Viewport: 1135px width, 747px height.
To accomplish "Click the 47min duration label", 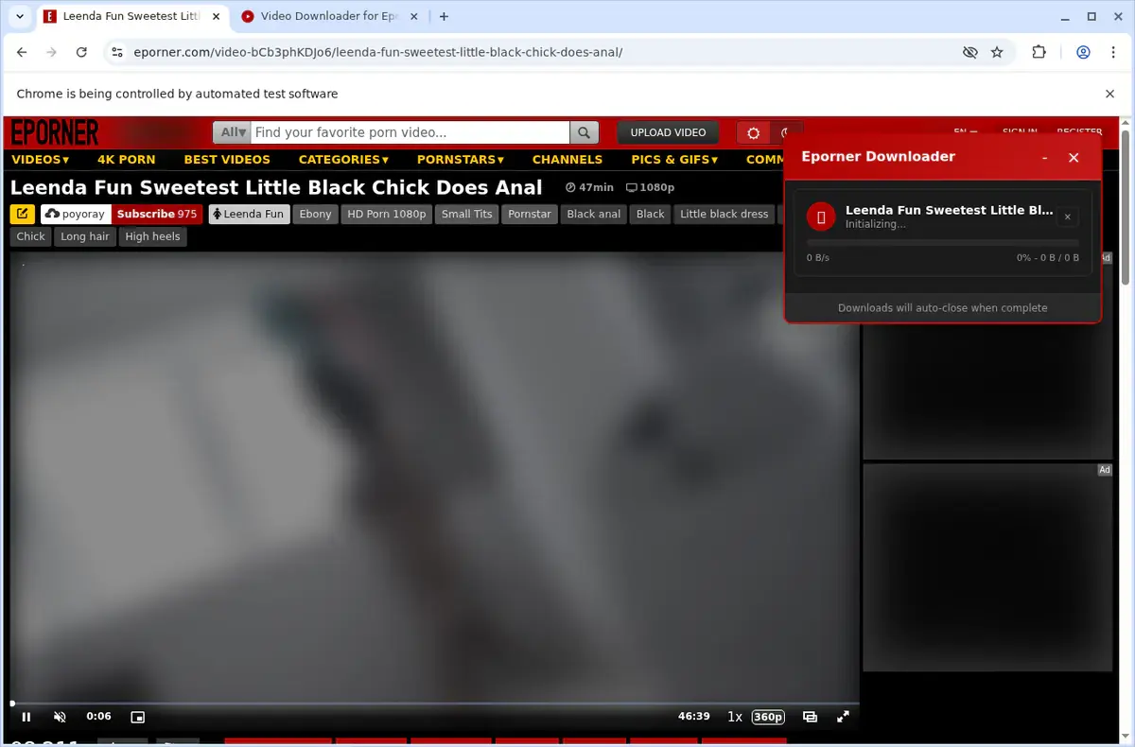I will coord(589,188).
